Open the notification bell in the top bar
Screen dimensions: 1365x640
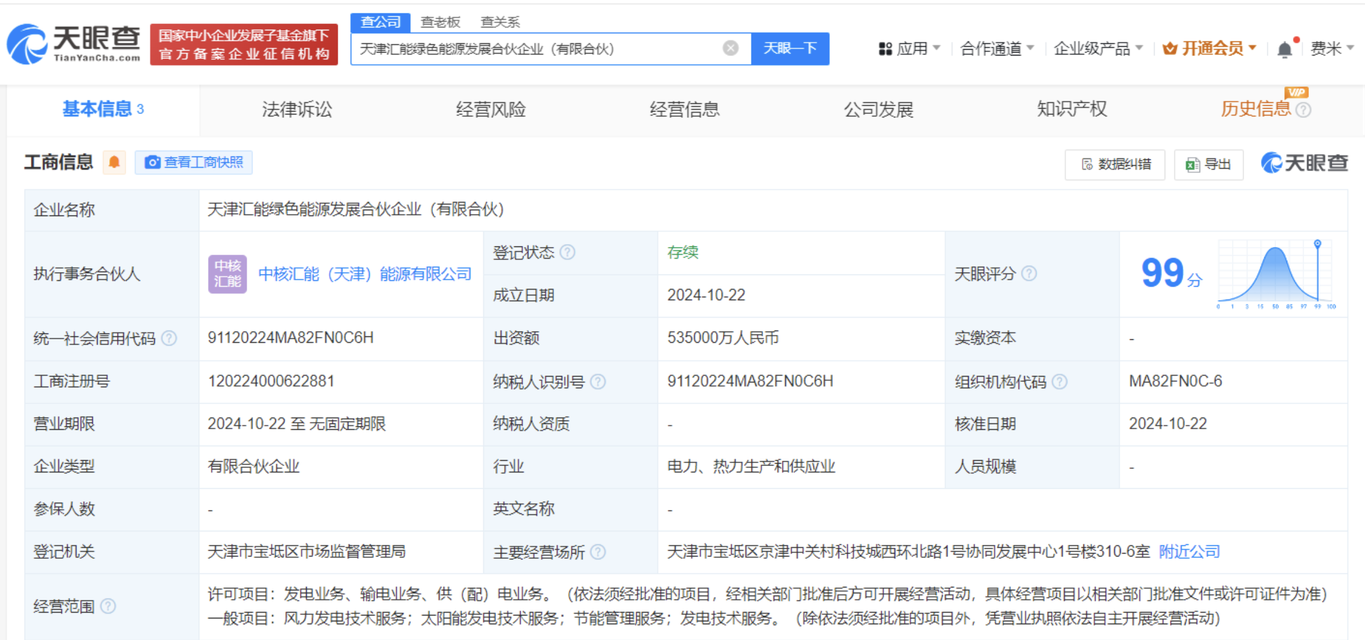pos(1285,49)
